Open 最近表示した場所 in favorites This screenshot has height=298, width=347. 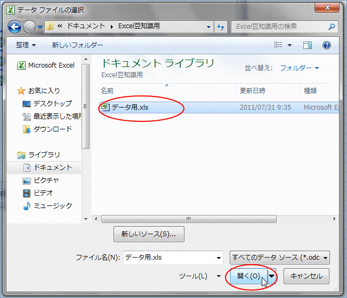[x=57, y=116]
